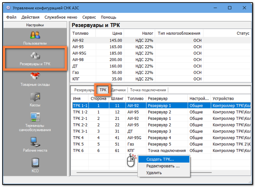Maximize the Управление конфигурацией window

[x=229, y=8]
